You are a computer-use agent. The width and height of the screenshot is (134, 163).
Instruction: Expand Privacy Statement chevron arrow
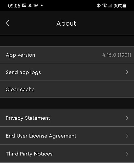[127, 118]
